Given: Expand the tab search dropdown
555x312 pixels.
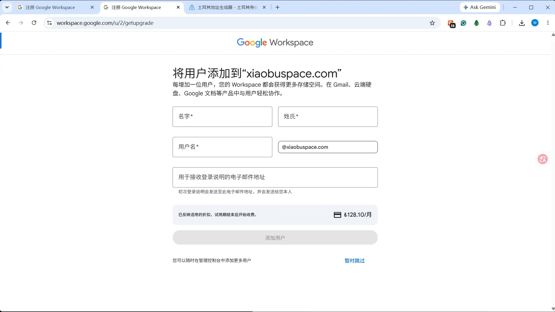Looking at the screenshot, I should (x=7, y=7).
